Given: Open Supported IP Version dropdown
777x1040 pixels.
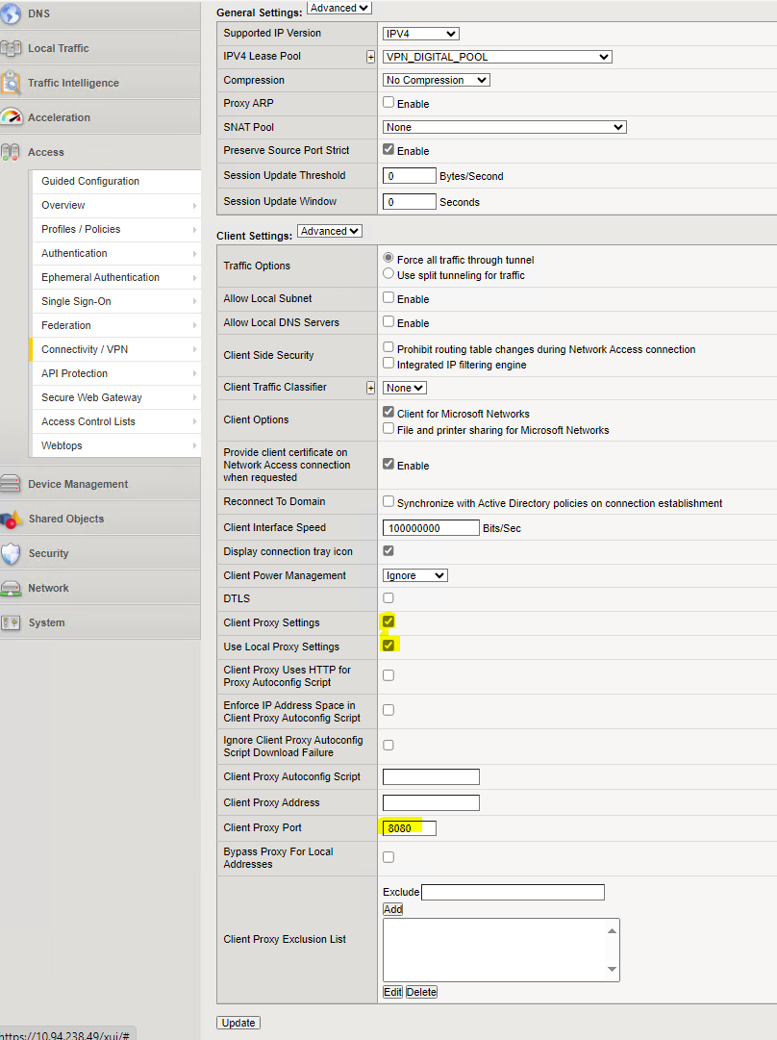Looking at the screenshot, I should pos(421,34).
